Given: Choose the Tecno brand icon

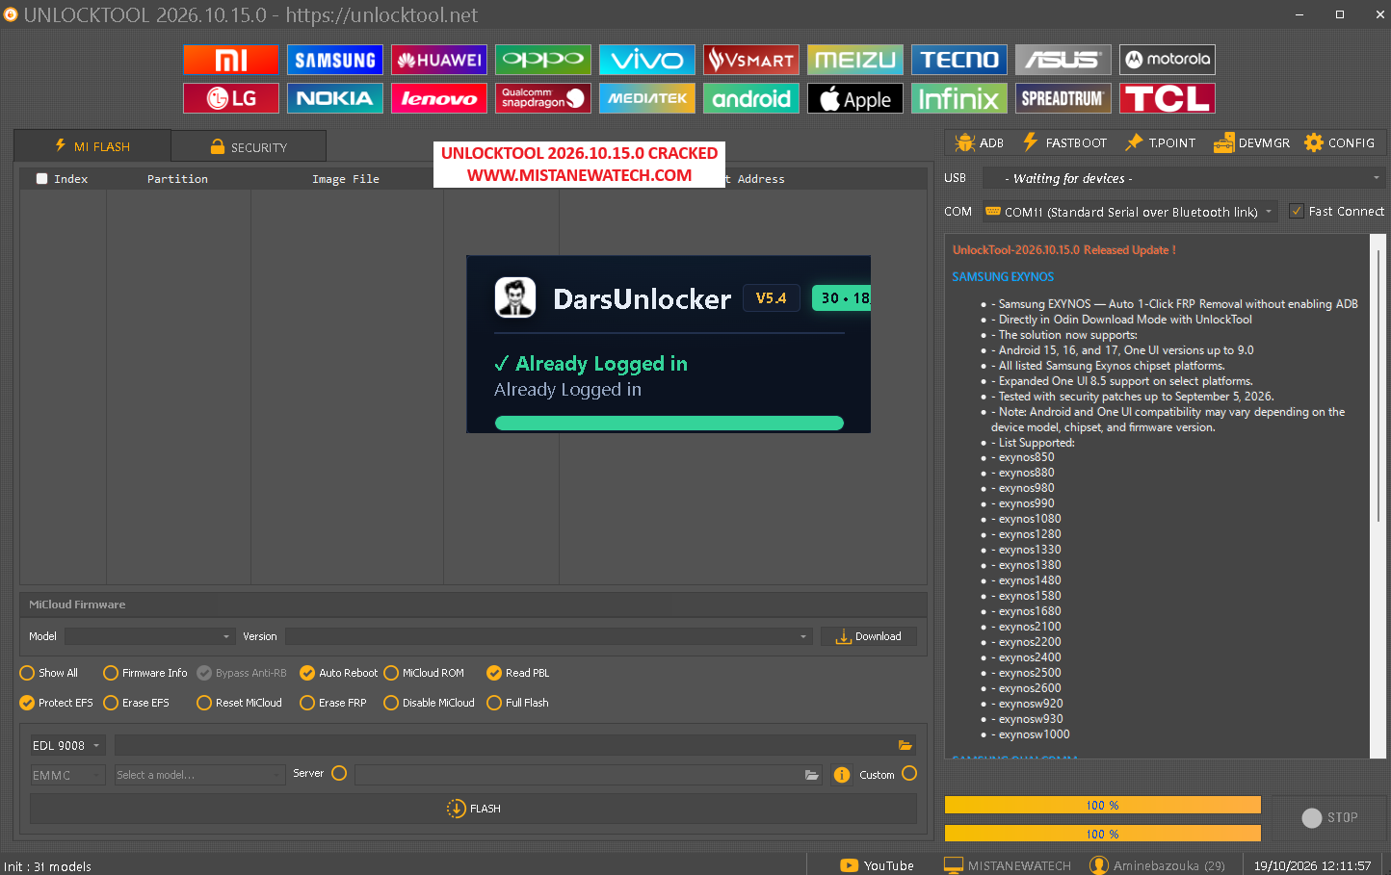Looking at the screenshot, I should tap(959, 60).
